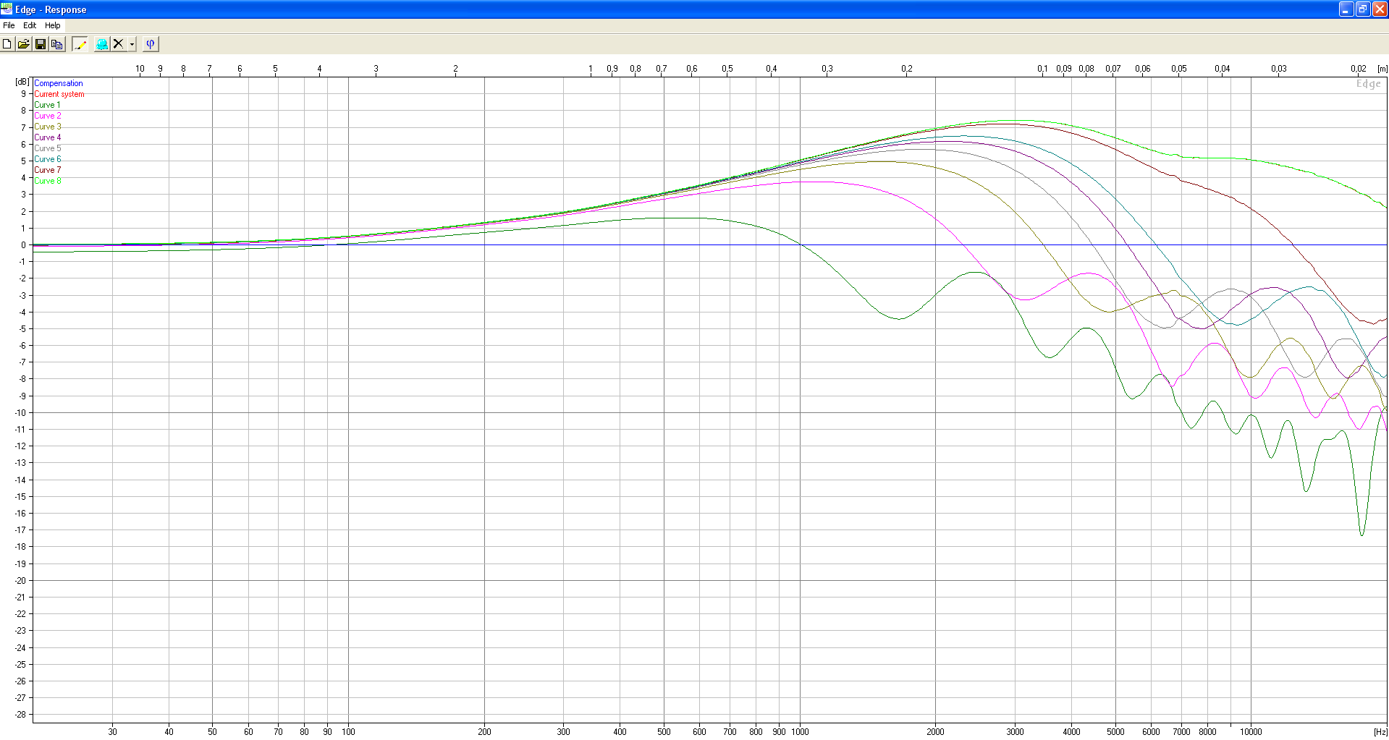Click the cyan store curve icon

102,44
